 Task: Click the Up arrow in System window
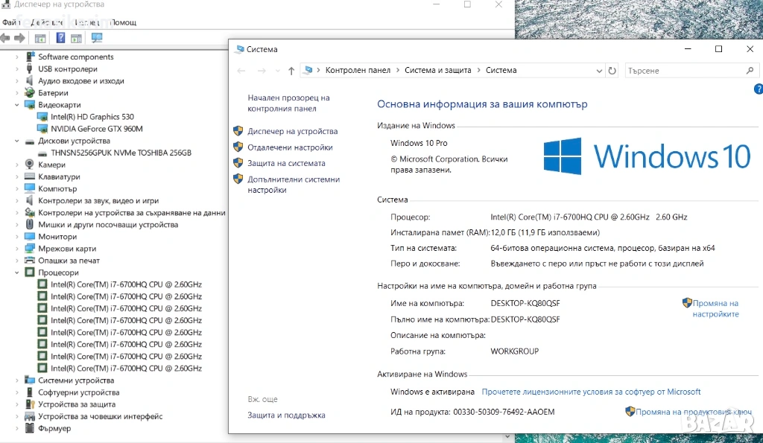coord(291,71)
